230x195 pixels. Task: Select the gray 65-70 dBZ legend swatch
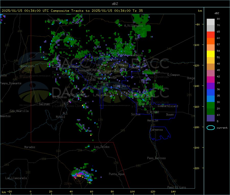(x=211, y=28)
